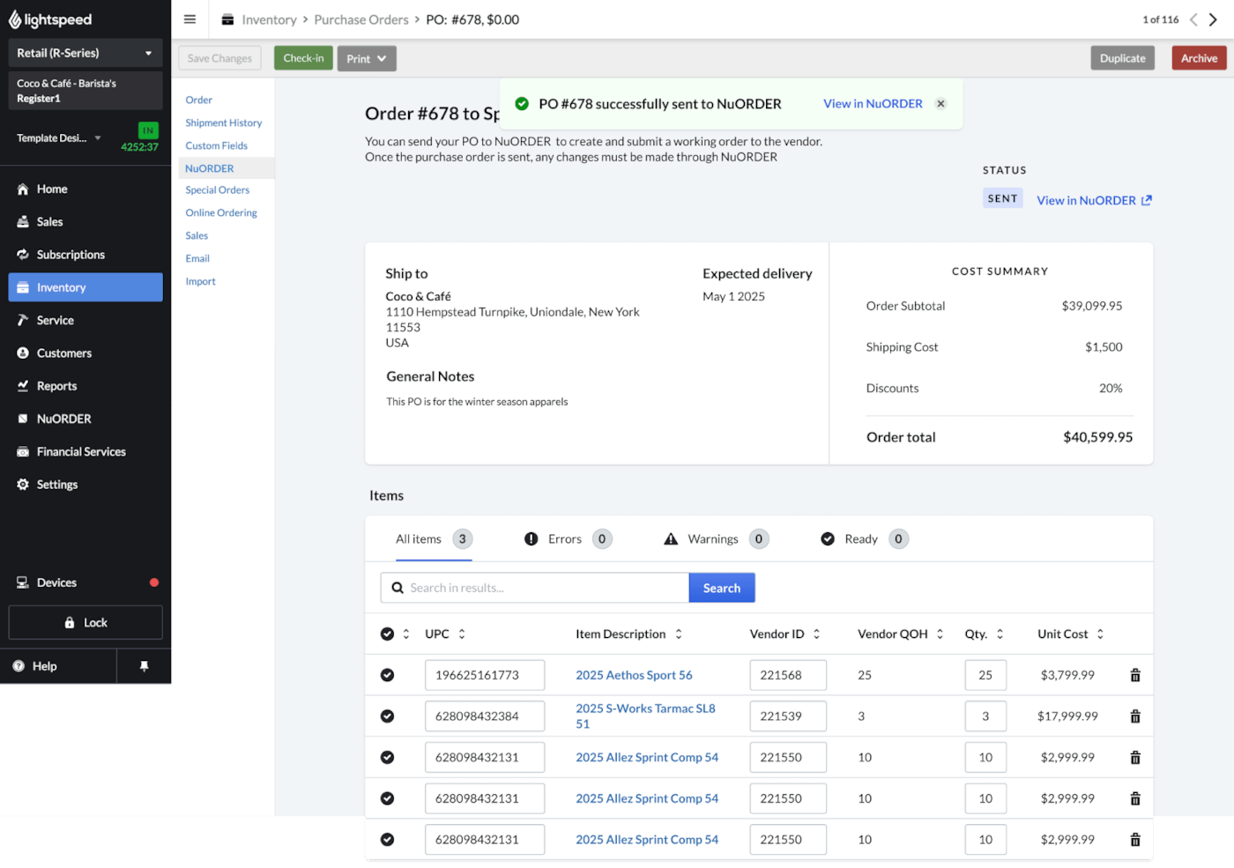Click the Duplicate button

pos(1123,58)
